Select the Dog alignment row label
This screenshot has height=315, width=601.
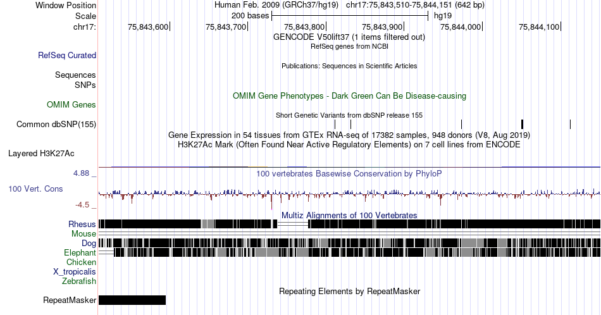pos(89,244)
